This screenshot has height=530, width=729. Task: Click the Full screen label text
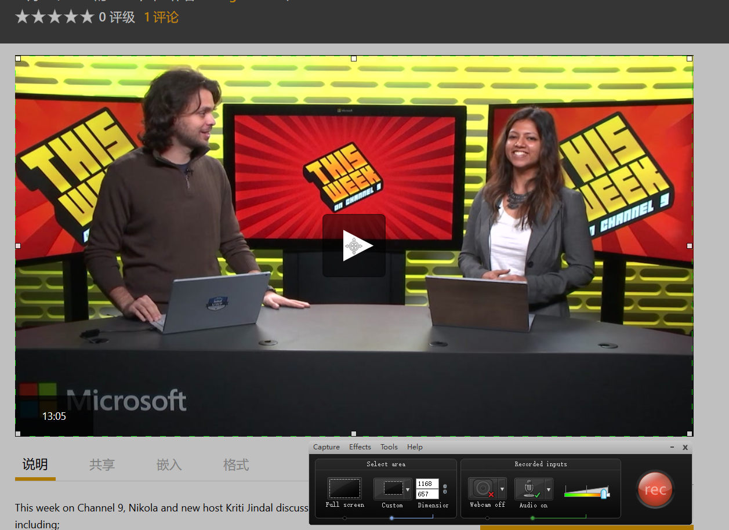(x=345, y=505)
